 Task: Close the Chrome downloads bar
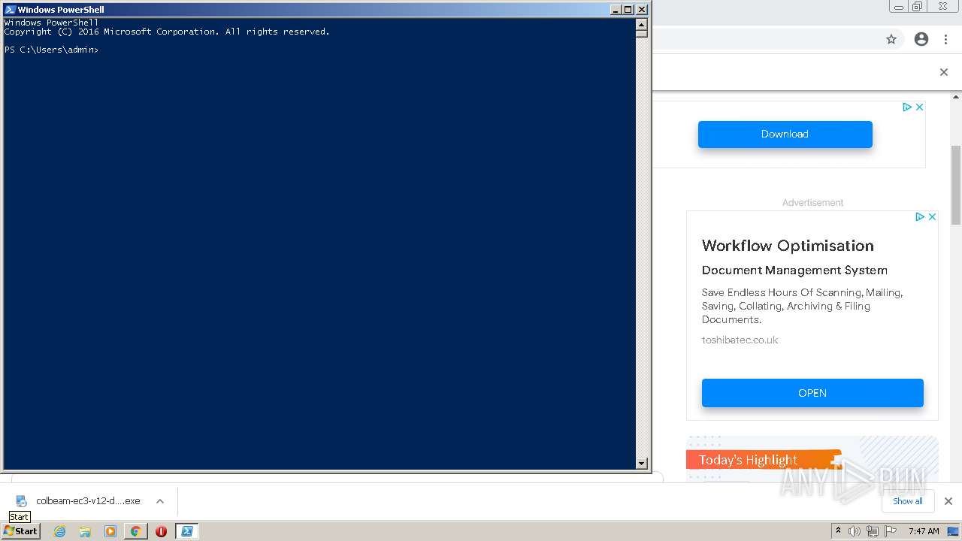pyautogui.click(x=948, y=501)
